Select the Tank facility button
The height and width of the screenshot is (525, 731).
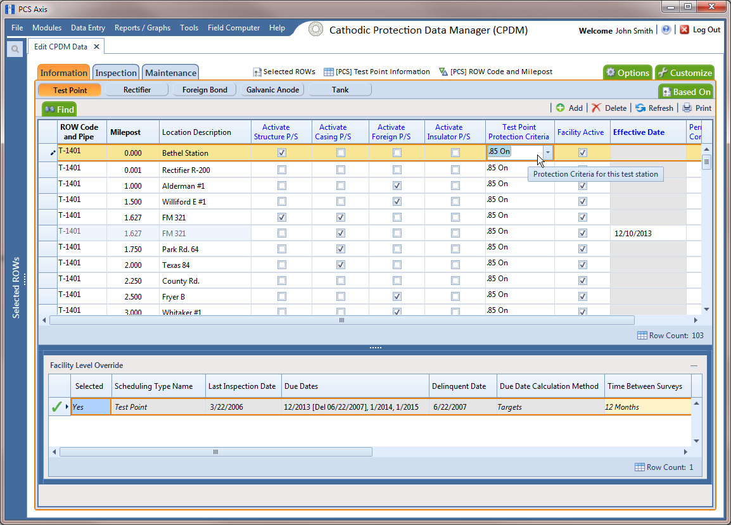tap(340, 90)
